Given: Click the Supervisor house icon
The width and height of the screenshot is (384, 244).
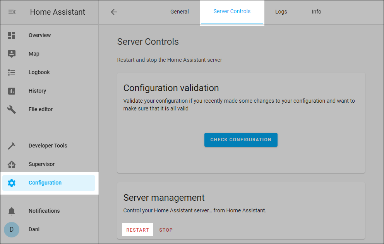Looking at the screenshot, I should click(12, 164).
